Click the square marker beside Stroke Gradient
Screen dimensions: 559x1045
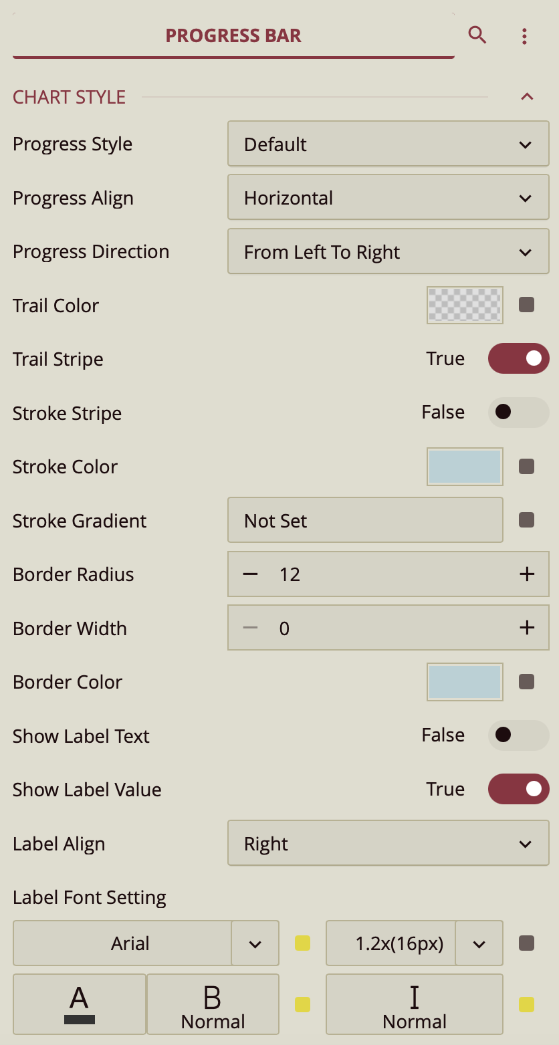(526, 520)
